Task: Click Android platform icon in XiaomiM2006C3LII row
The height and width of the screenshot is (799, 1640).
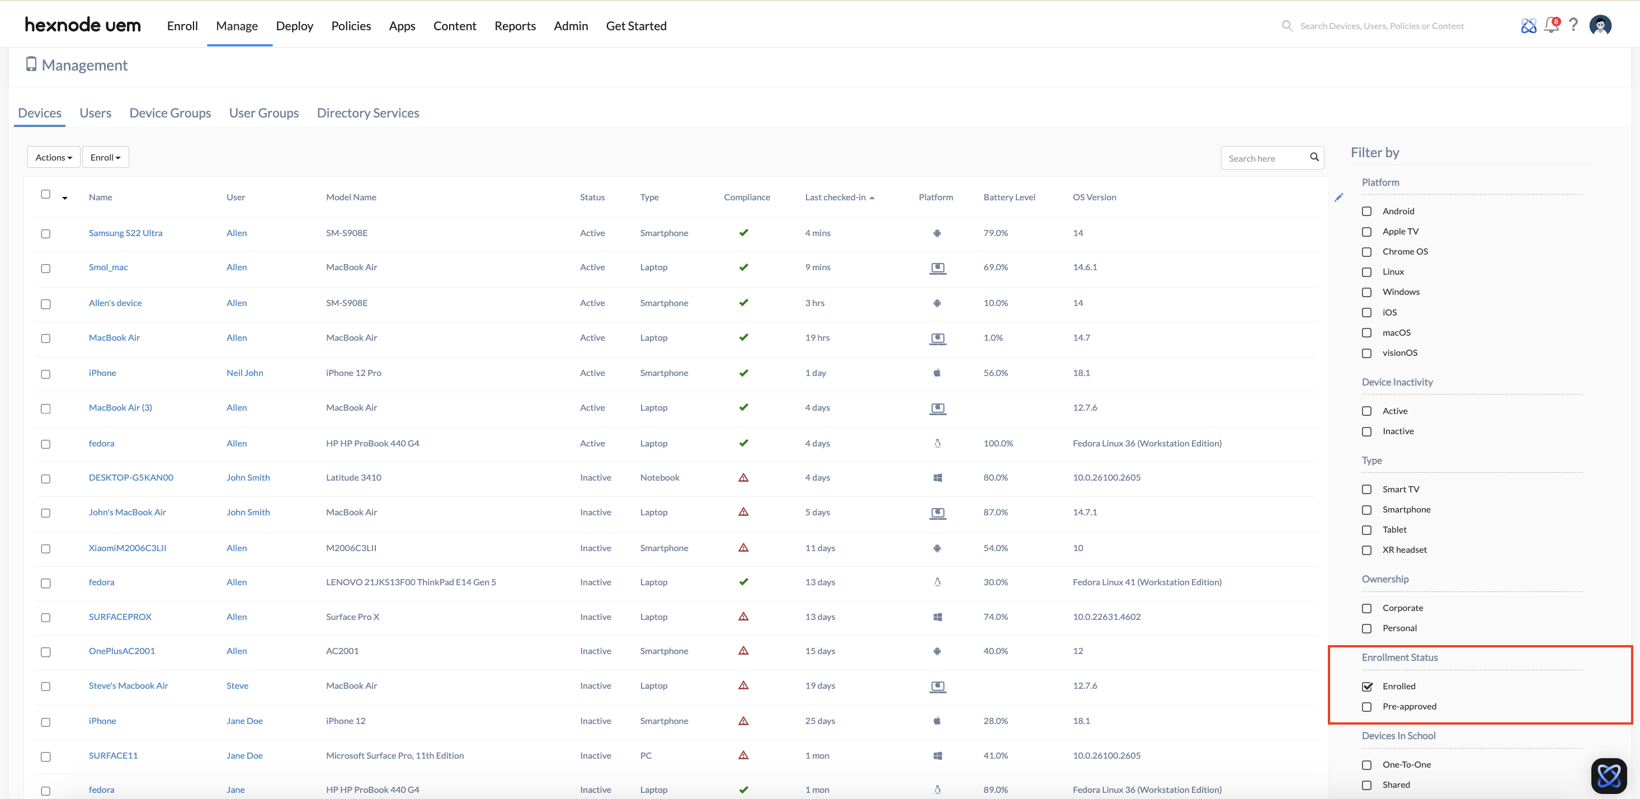Action: [x=936, y=548]
